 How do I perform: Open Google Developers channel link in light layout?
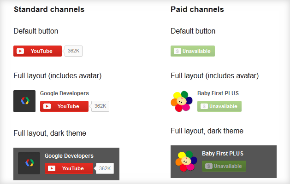(x=65, y=93)
